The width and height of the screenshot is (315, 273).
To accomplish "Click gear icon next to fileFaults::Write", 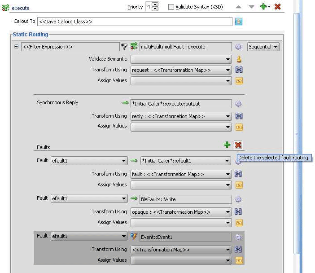I will 238,199.
